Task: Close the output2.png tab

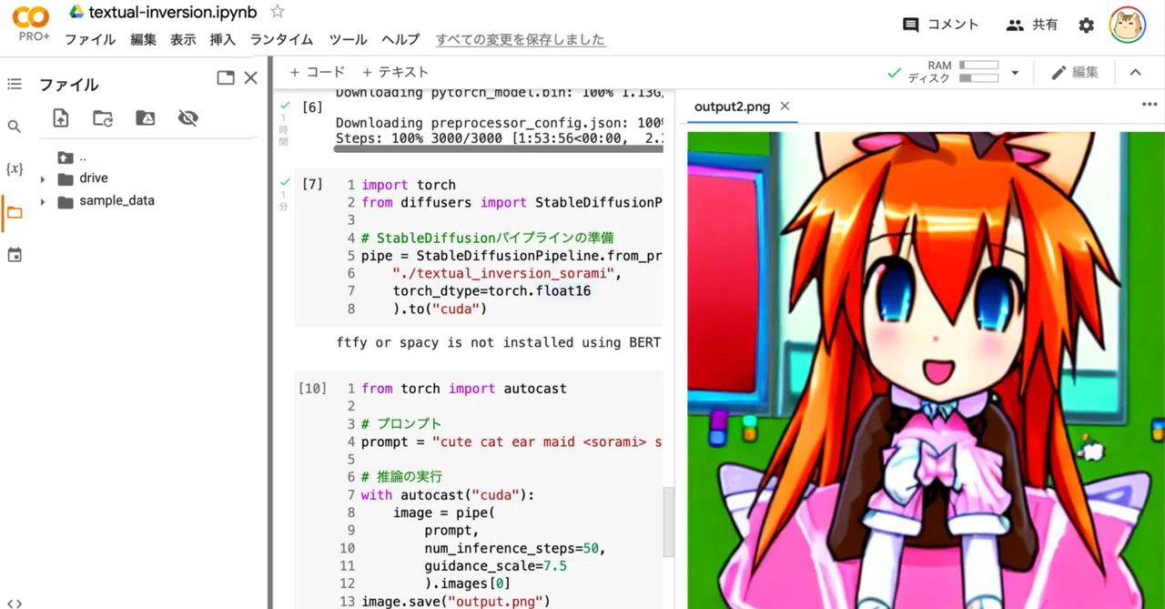Action: pyautogui.click(x=785, y=107)
